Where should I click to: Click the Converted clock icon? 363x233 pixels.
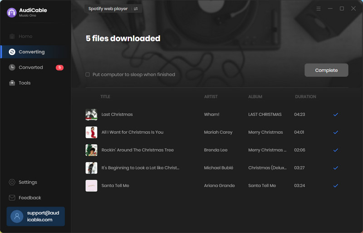click(12, 68)
